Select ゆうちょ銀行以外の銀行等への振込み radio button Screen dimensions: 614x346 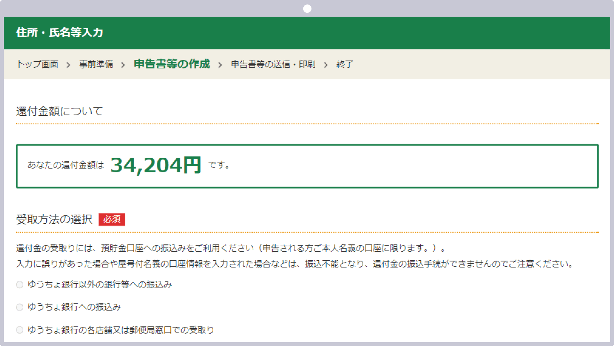click(x=20, y=285)
